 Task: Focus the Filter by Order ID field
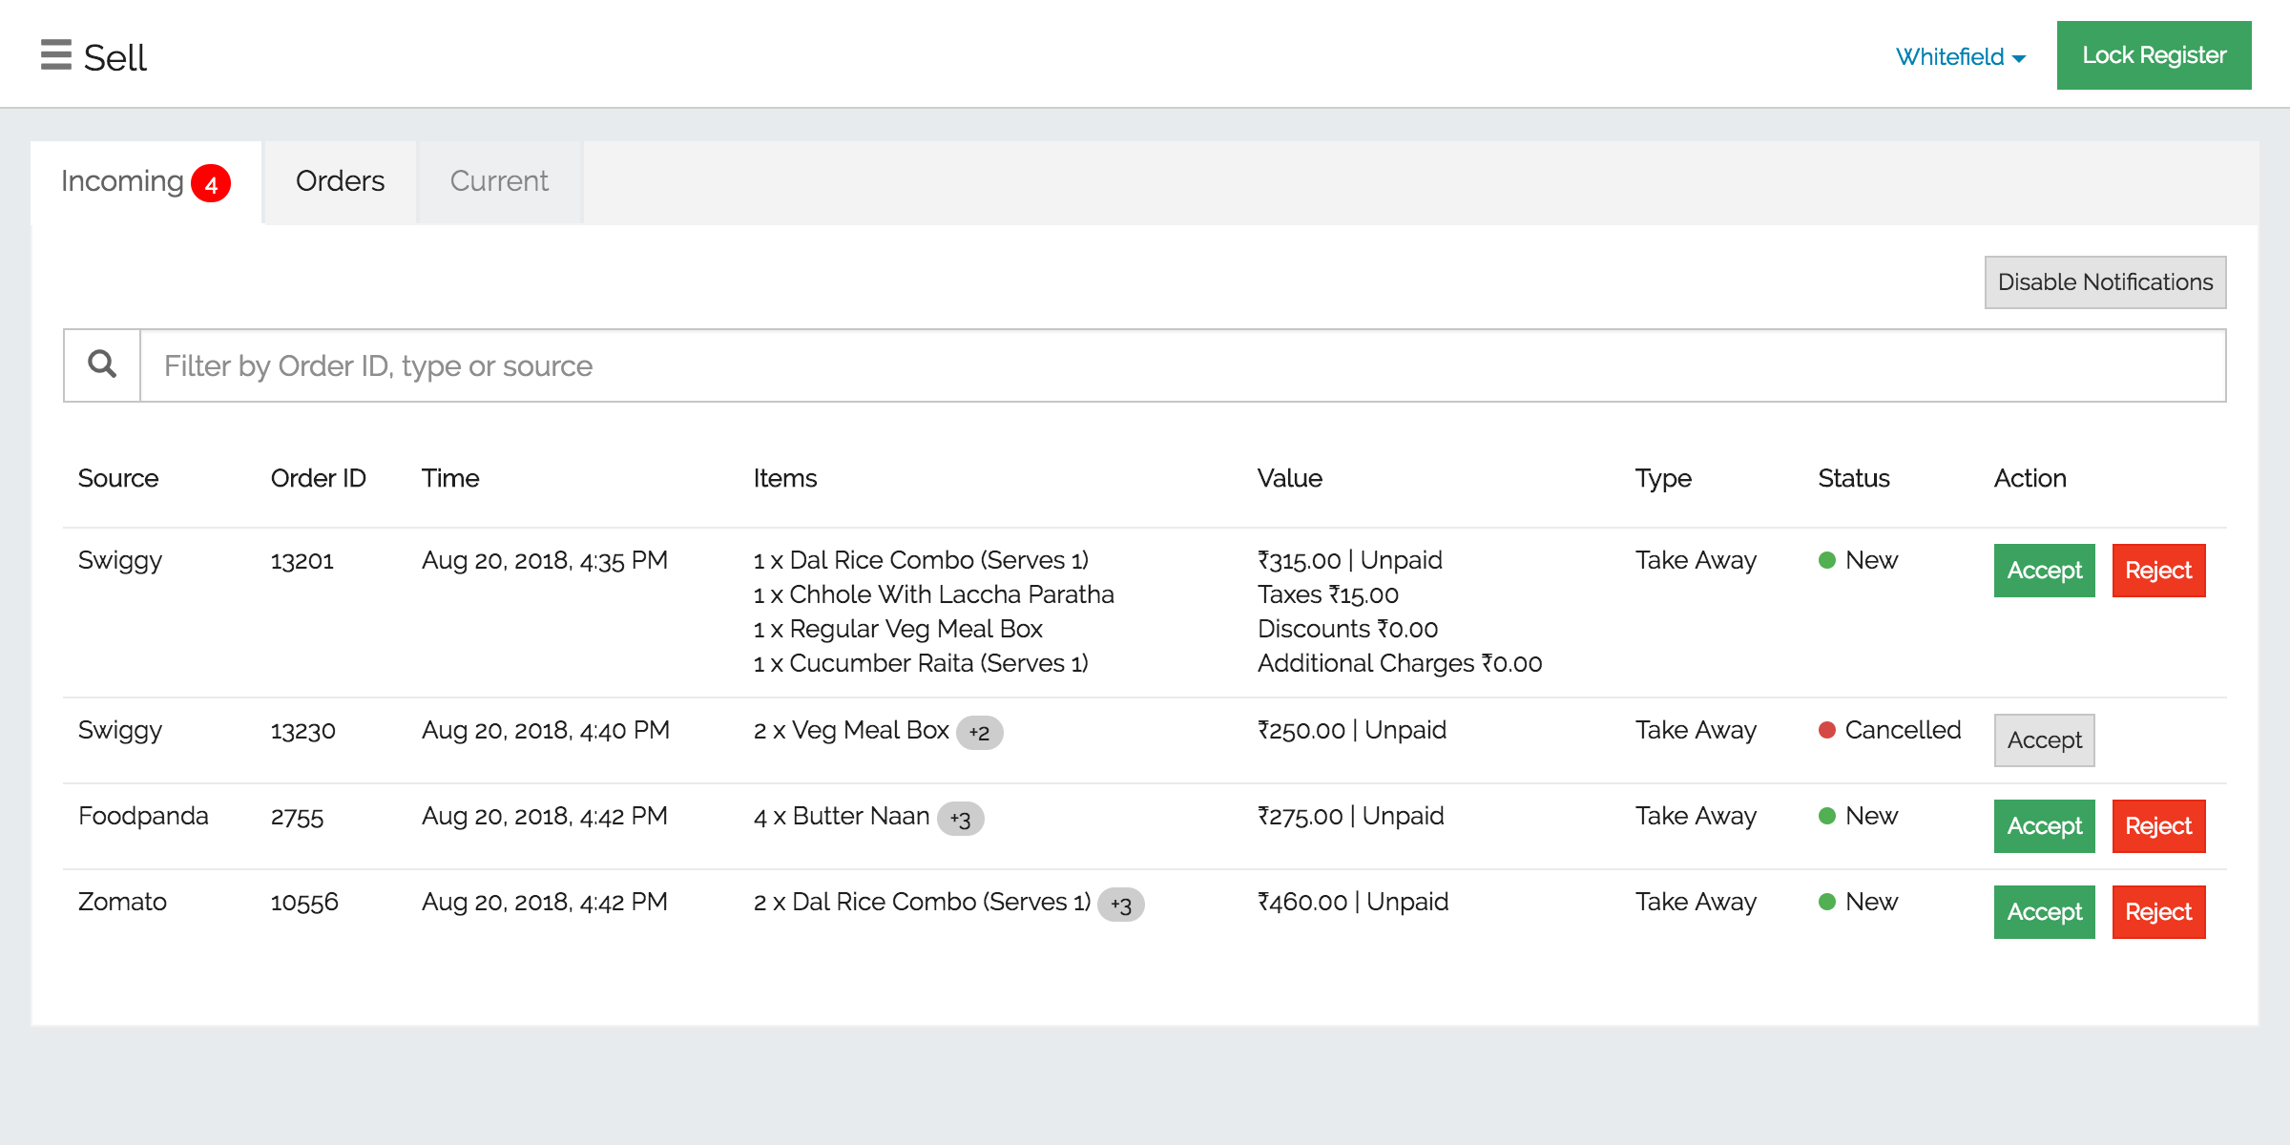tap(1181, 366)
